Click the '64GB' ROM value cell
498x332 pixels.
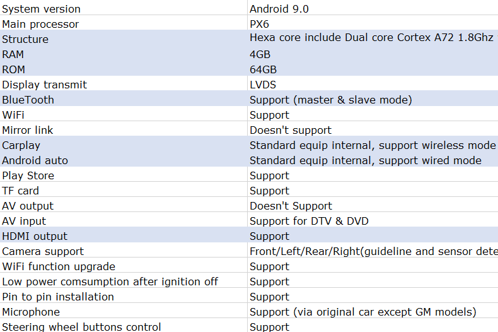(x=263, y=69)
